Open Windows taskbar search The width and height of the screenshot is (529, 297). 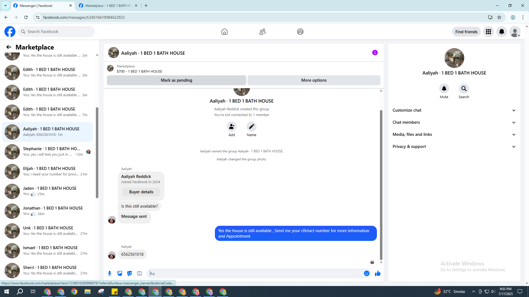click(x=20, y=291)
